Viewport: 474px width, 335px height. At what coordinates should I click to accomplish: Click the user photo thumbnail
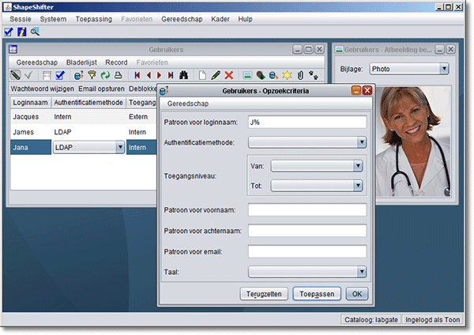(413, 141)
